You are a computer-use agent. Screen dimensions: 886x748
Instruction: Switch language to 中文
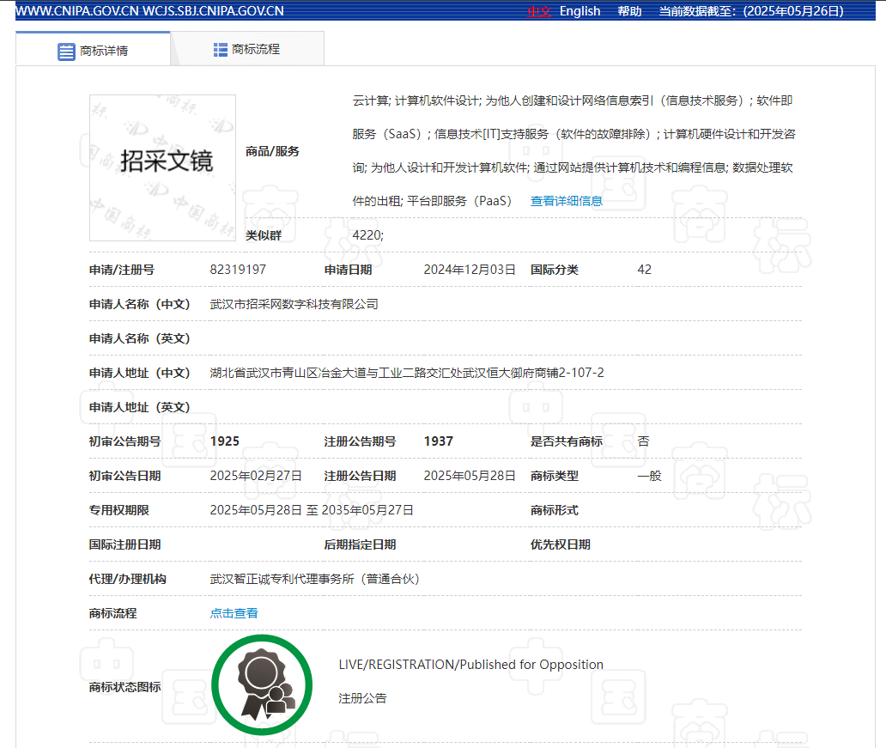pyautogui.click(x=539, y=11)
